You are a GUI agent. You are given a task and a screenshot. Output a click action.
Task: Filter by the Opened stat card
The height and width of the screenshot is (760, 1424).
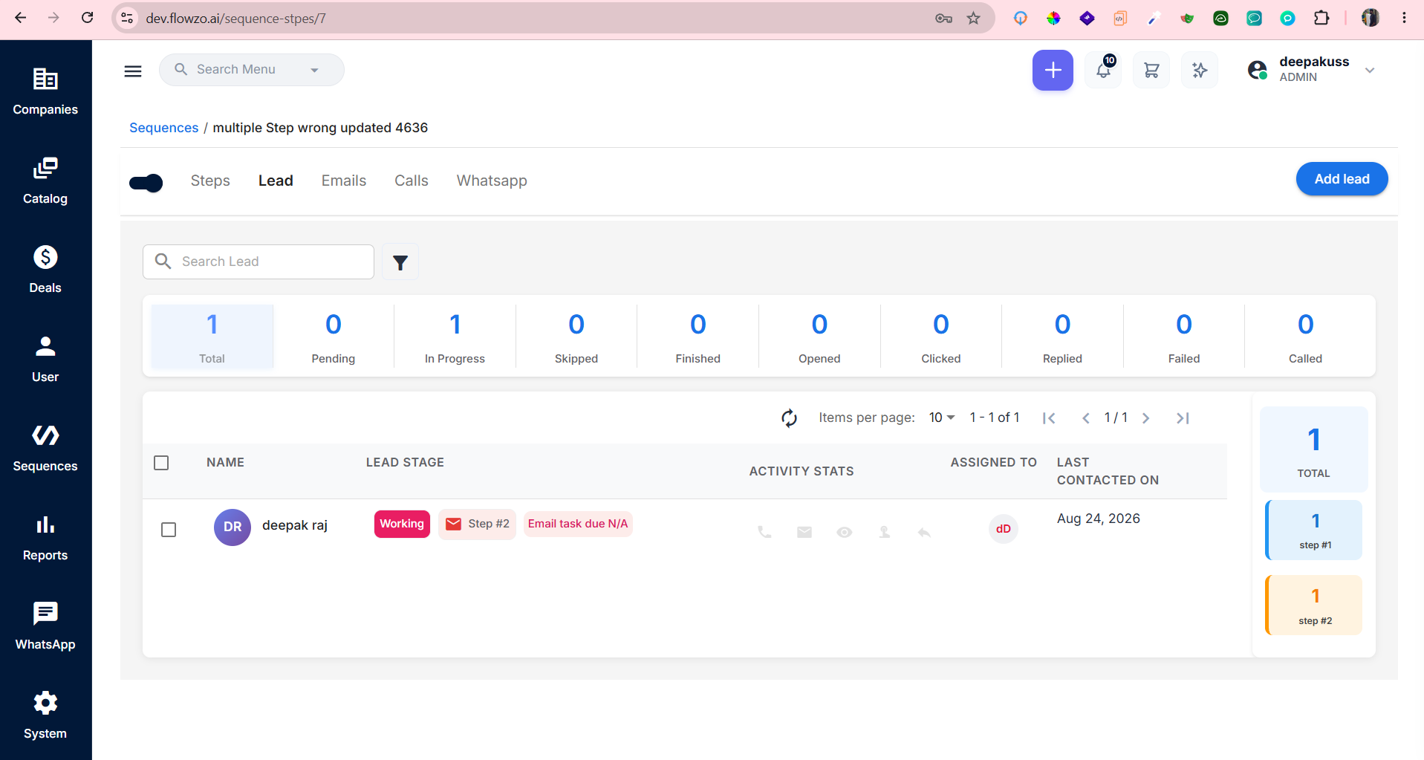coord(819,337)
